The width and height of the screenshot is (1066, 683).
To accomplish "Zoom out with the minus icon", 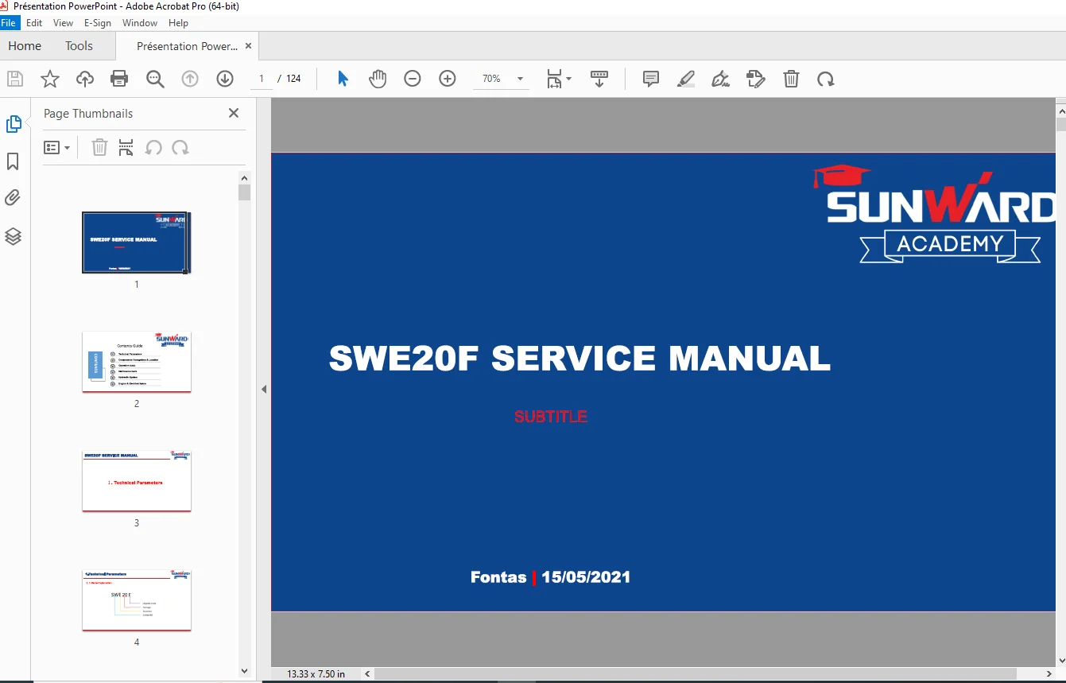I will click(x=413, y=79).
